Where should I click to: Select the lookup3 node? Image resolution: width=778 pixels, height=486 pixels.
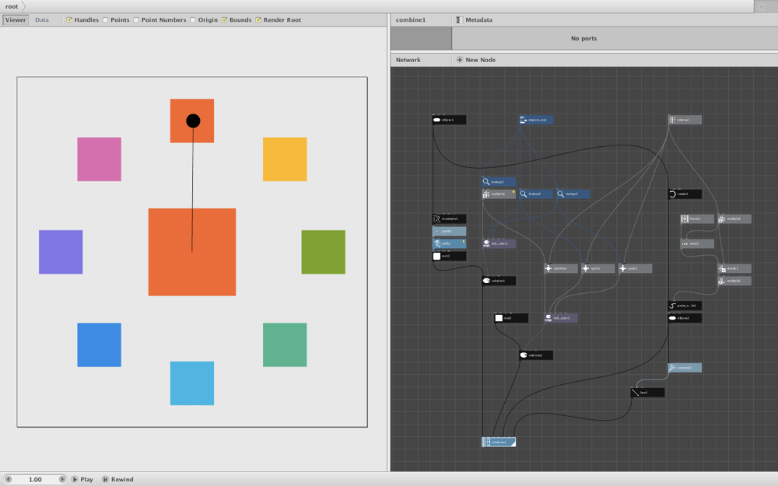click(x=573, y=194)
